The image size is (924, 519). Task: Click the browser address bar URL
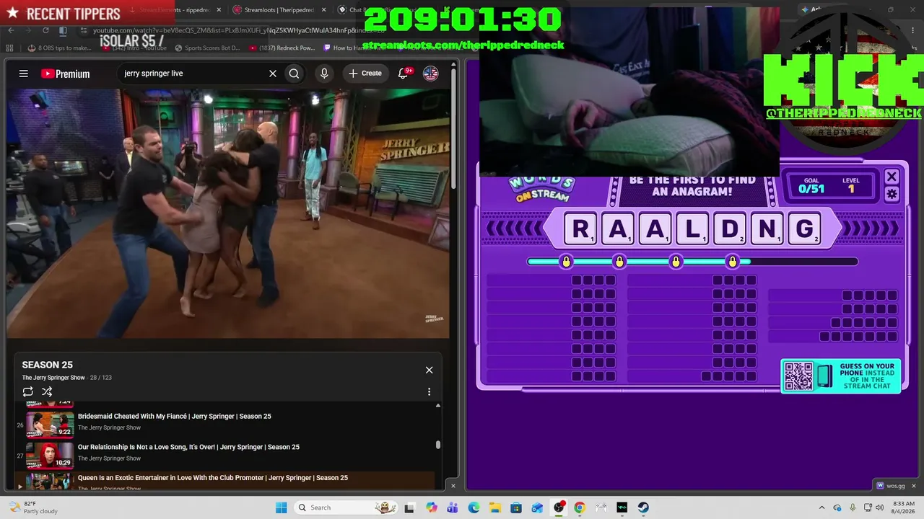coord(238,30)
